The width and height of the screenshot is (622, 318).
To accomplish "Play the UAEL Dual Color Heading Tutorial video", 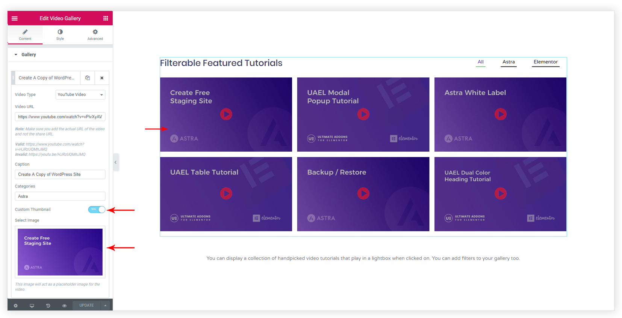I will point(500,193).
